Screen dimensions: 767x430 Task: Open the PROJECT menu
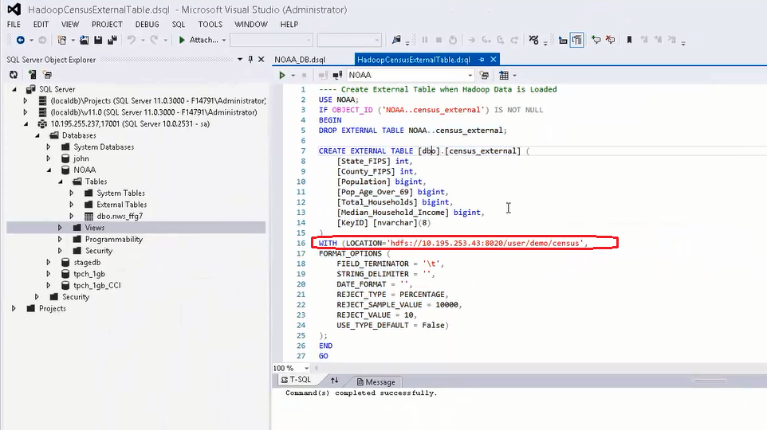[x=107, y=25]
